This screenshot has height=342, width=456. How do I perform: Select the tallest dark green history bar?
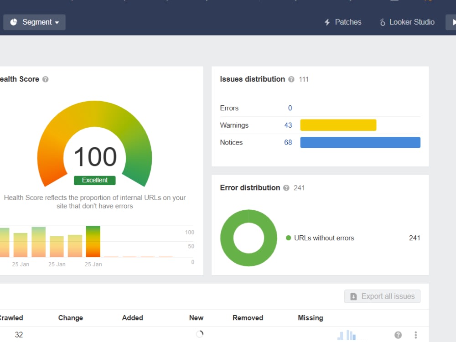click(x=93, y=241)
